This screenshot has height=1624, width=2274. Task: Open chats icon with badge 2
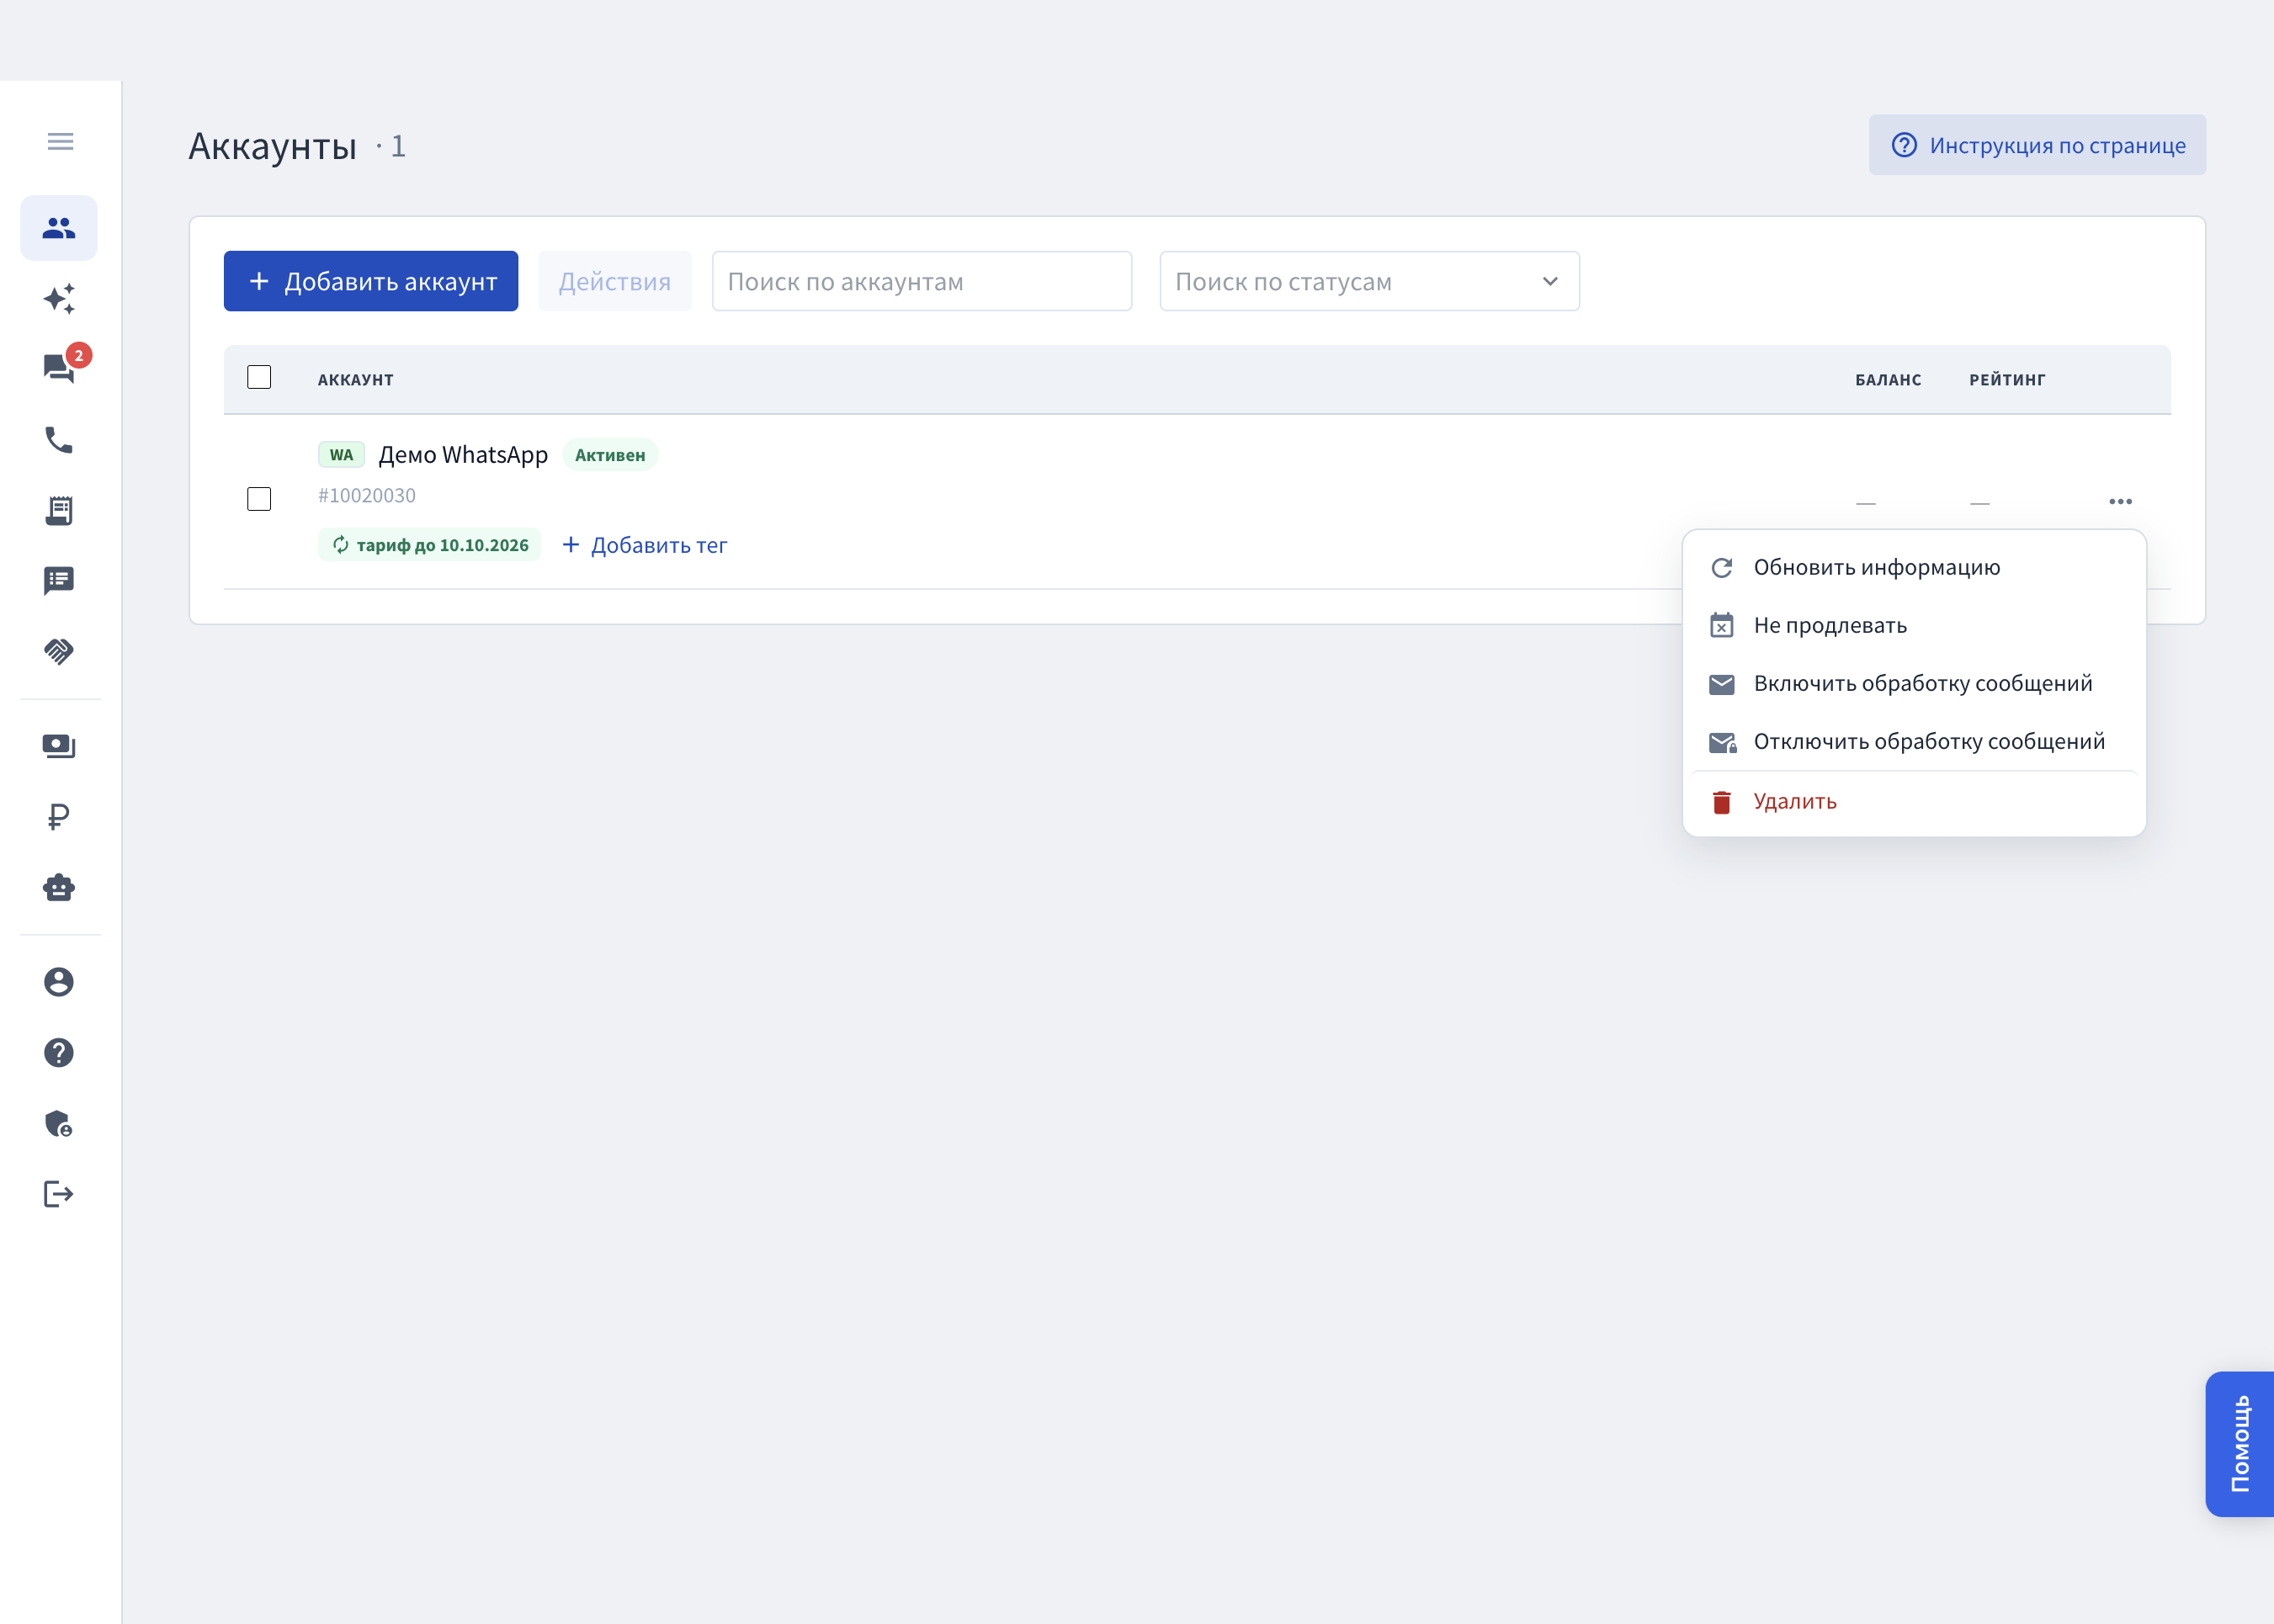coord(59,368)
